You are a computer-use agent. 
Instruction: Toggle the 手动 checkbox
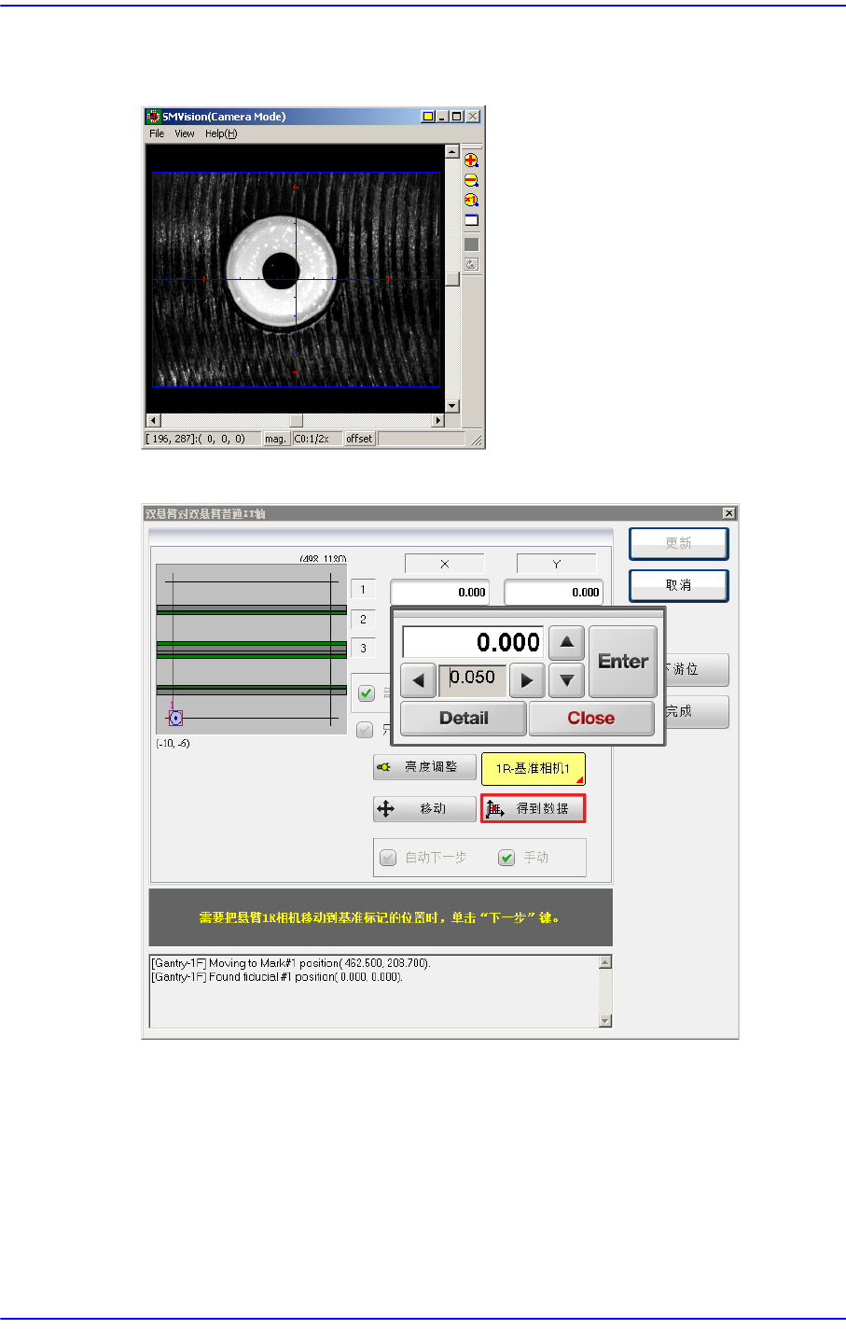[x=506, y=858]
